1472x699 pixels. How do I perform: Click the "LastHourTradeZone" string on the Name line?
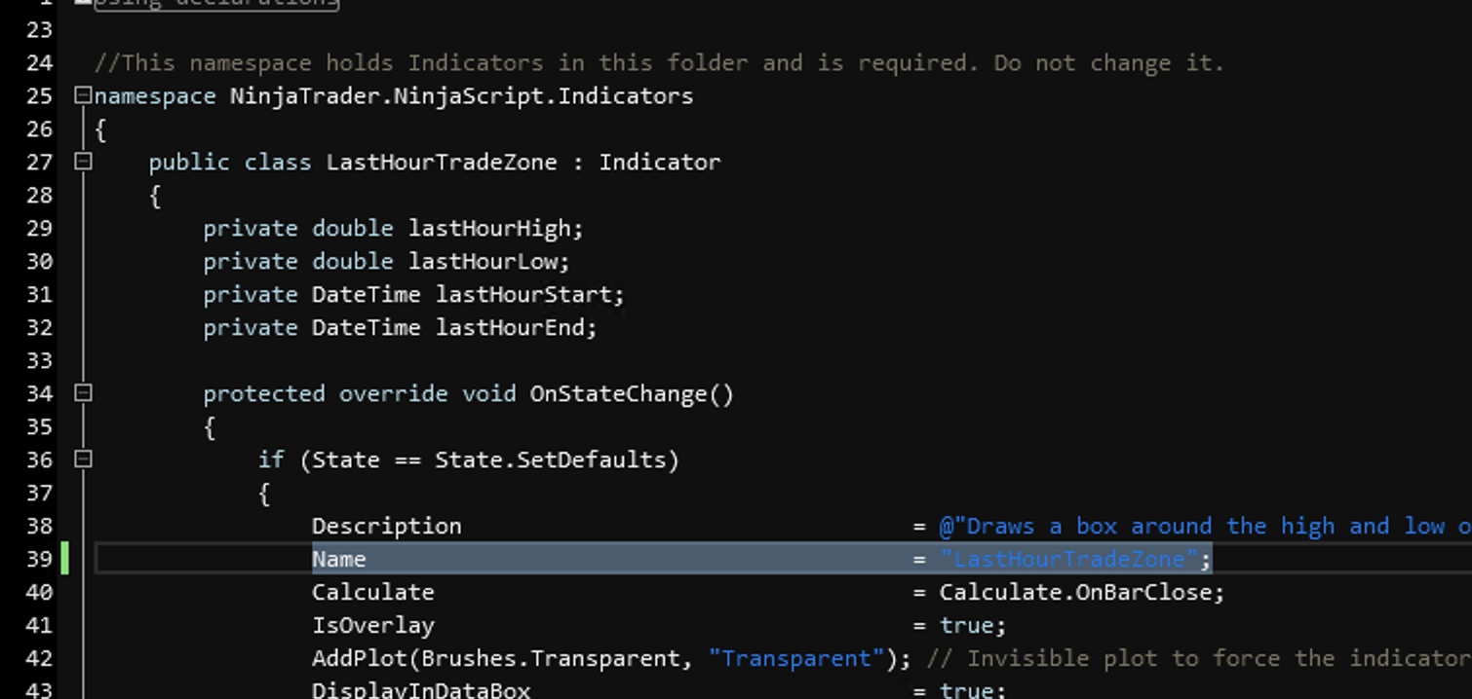pyautogui.click(x=1068, y=559)
